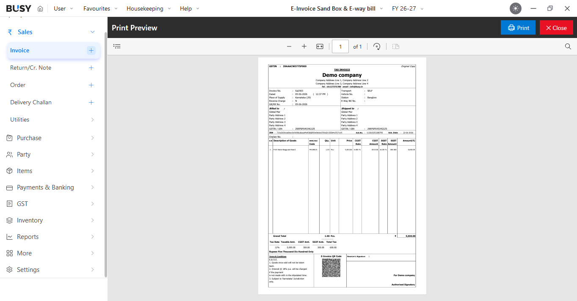Select Return/Cr. Note in the sidebar
The height and width of the screenshot is (301, 577).
30,68
